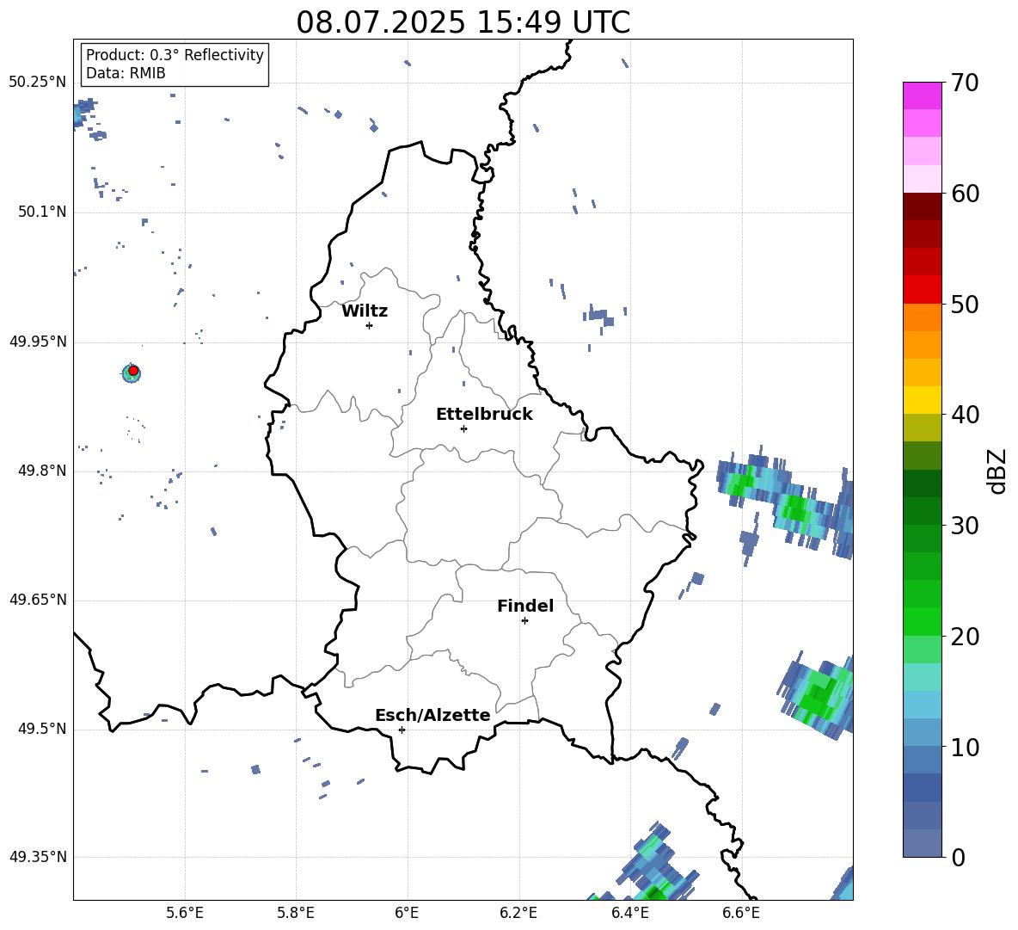Viewport: 1018px width, 930px height.
Task: Click the 49.65°N latitude label
Action: pos(38,600)
